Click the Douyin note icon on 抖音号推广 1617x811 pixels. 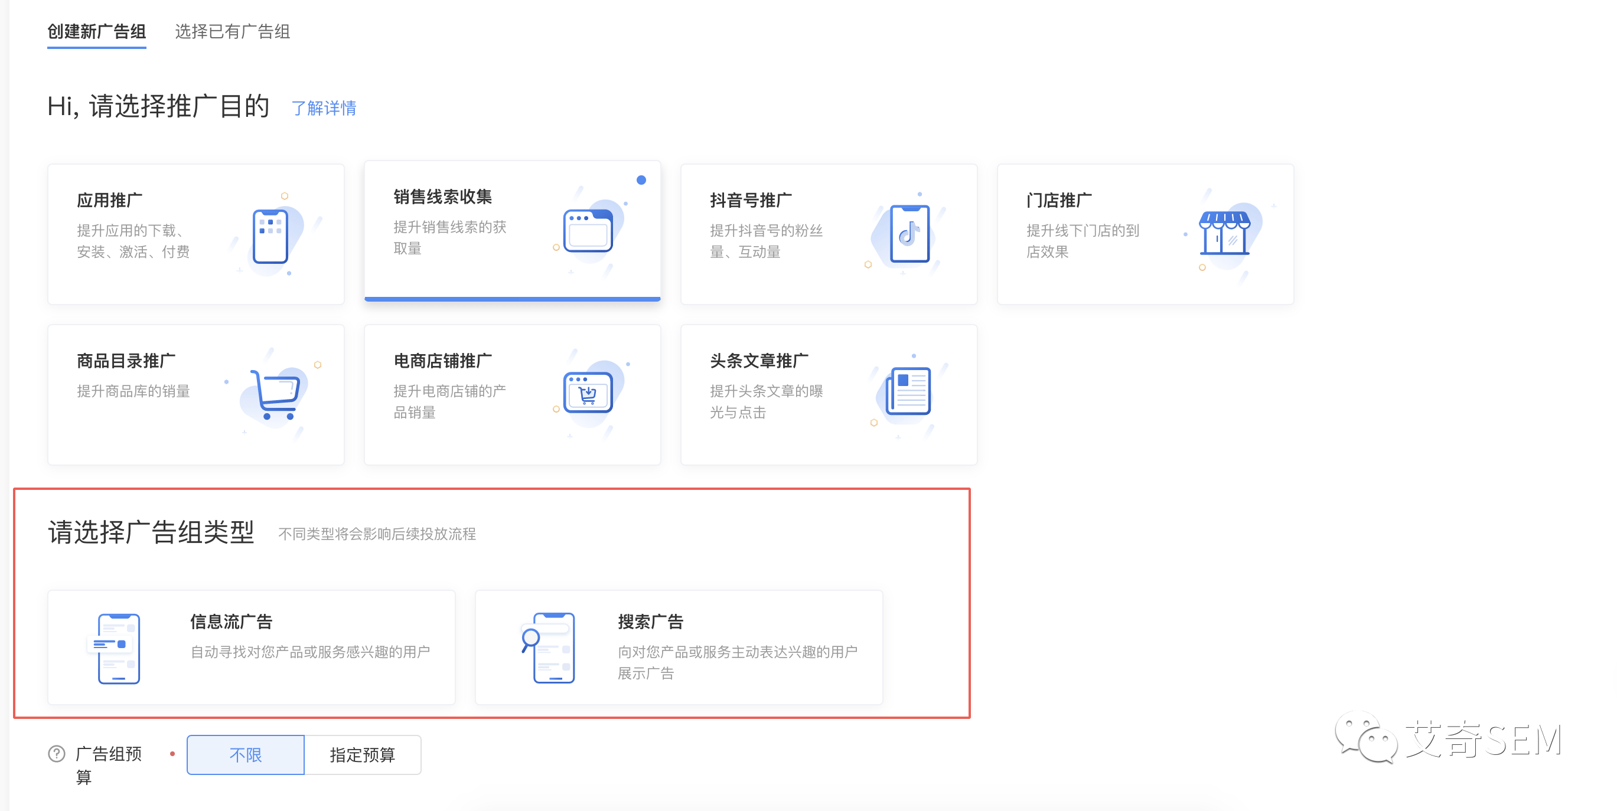[908, 234]
